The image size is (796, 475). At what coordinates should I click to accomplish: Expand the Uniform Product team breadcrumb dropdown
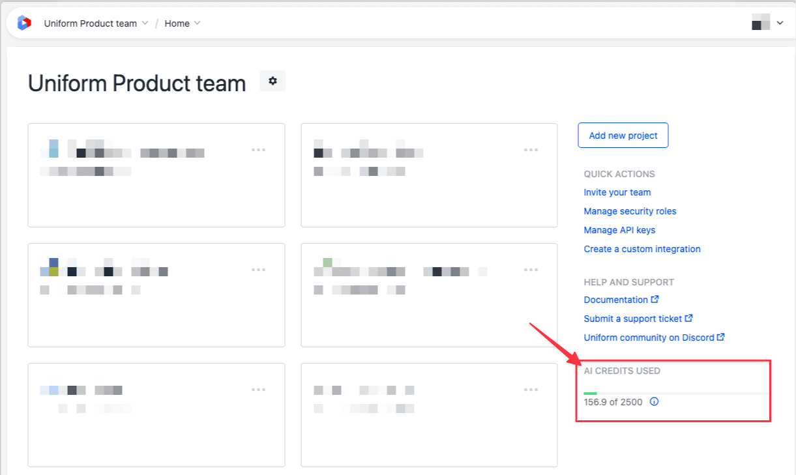pyautogui.click(x=96, y=23)
